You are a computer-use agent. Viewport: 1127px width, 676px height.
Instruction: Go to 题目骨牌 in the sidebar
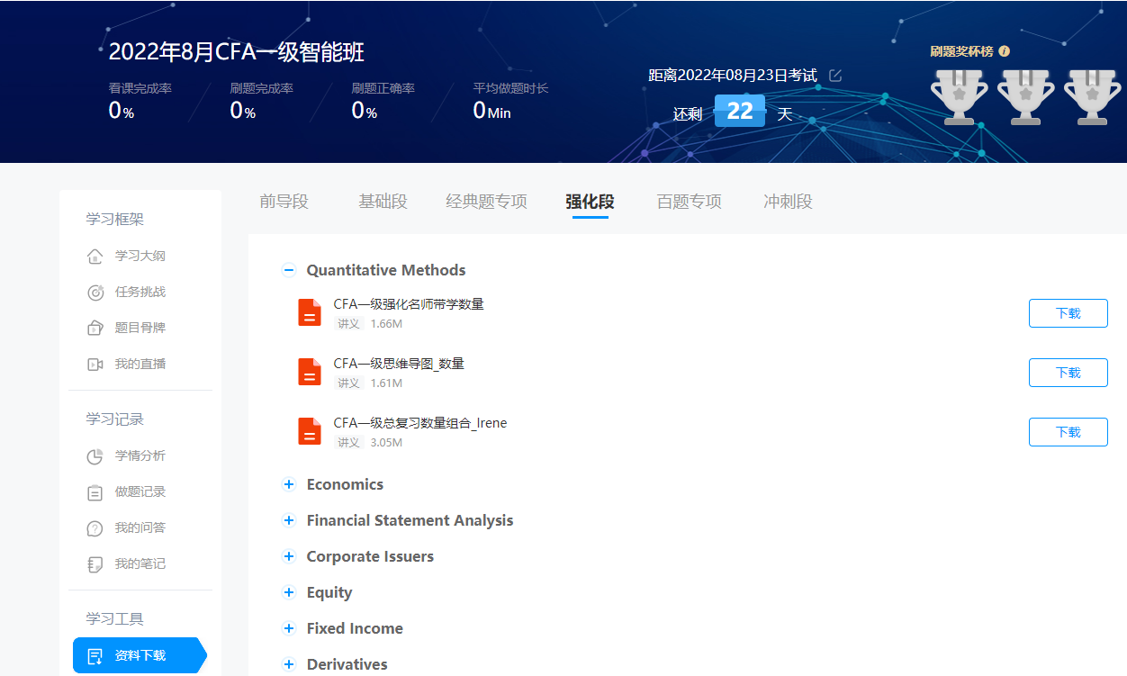click(140, 329)
